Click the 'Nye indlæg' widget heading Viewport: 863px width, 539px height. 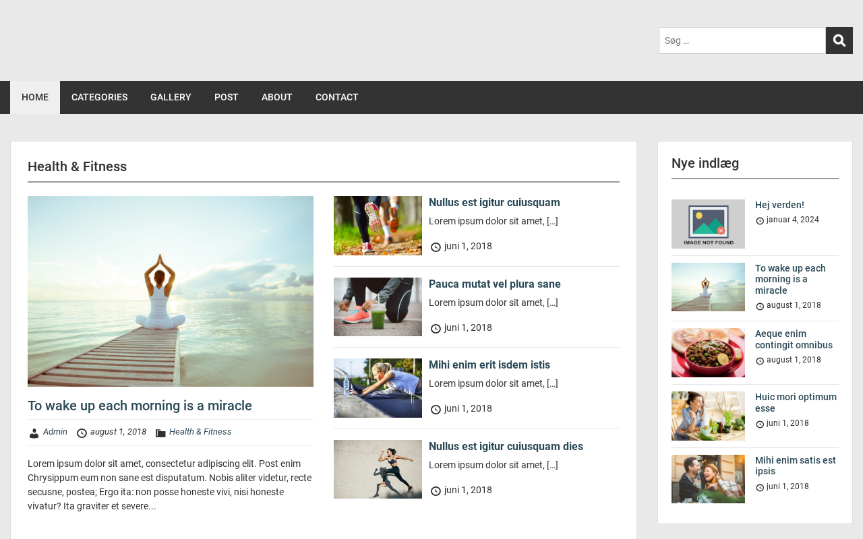point(705,163)
